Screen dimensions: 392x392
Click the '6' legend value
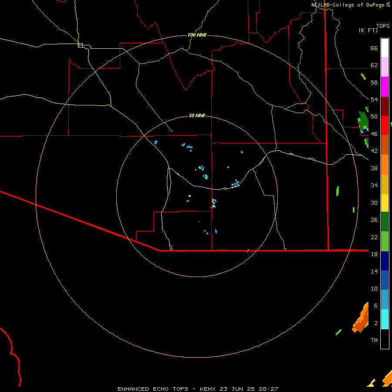tap(375, 306)
